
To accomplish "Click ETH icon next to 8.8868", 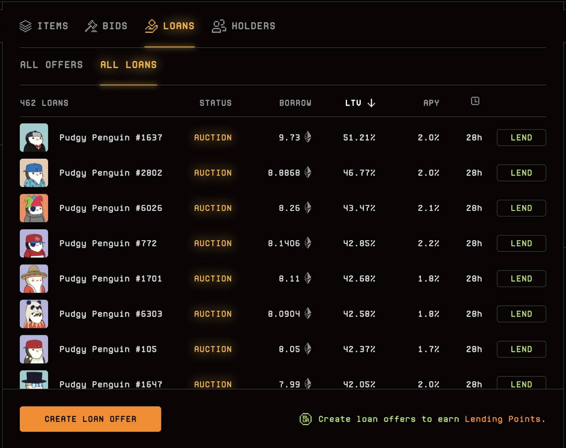I will (x=308, y=172).
